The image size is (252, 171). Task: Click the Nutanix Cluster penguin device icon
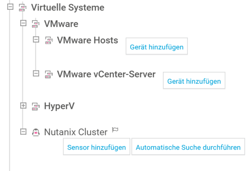(x=36, y=132)
